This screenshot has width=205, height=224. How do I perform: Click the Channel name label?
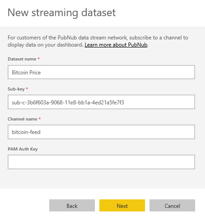(22, 119)
